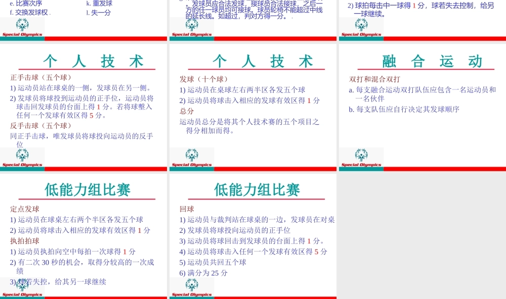Viewport: 506px width, 299px height.
Task: Click the line '5) 运动员共回五个球'
Action: point(213,262)
